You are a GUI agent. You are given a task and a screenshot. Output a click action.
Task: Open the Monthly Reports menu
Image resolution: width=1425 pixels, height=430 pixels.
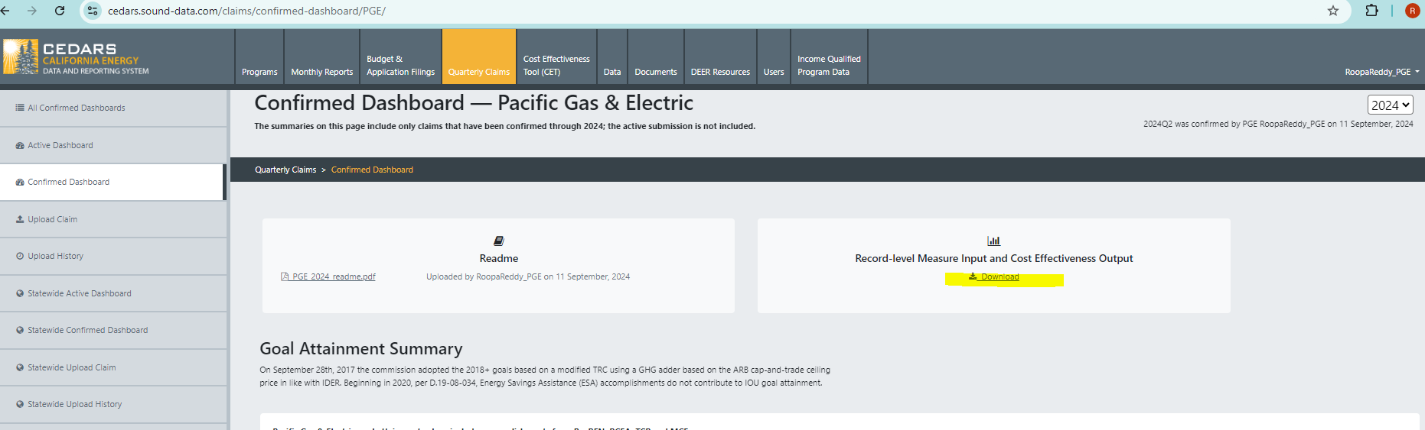pyautogui.click(x=321, y=72)
